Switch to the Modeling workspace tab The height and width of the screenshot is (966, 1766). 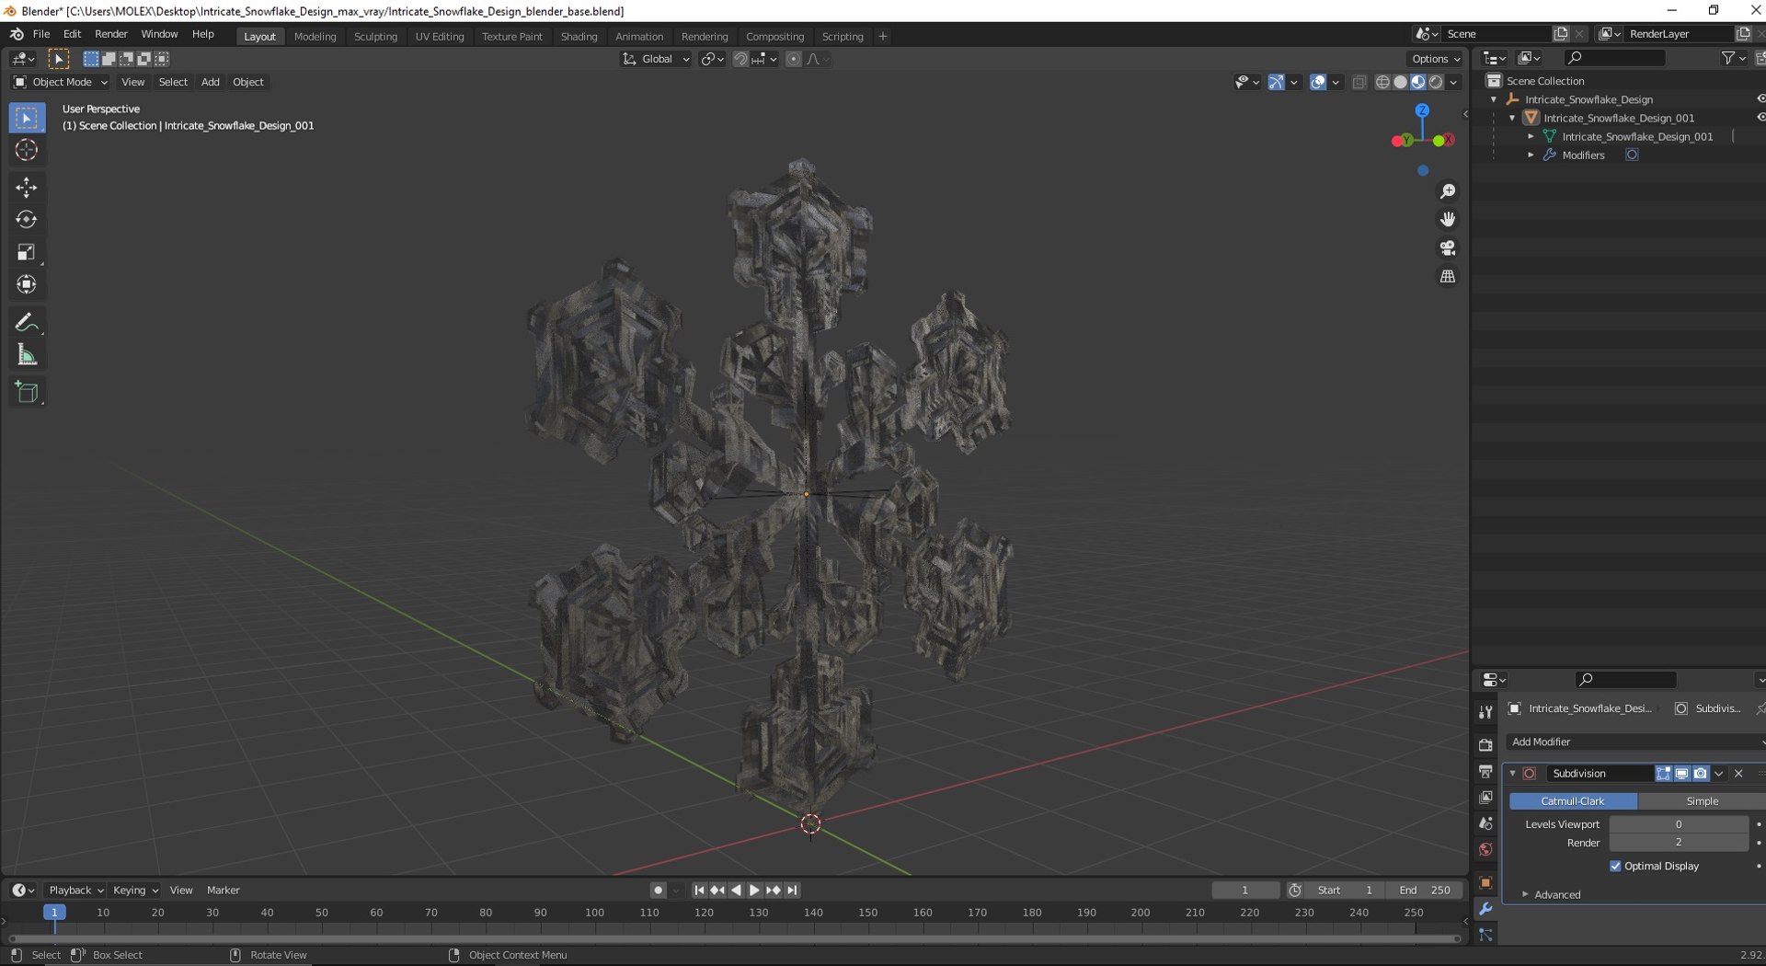(315, 37)
